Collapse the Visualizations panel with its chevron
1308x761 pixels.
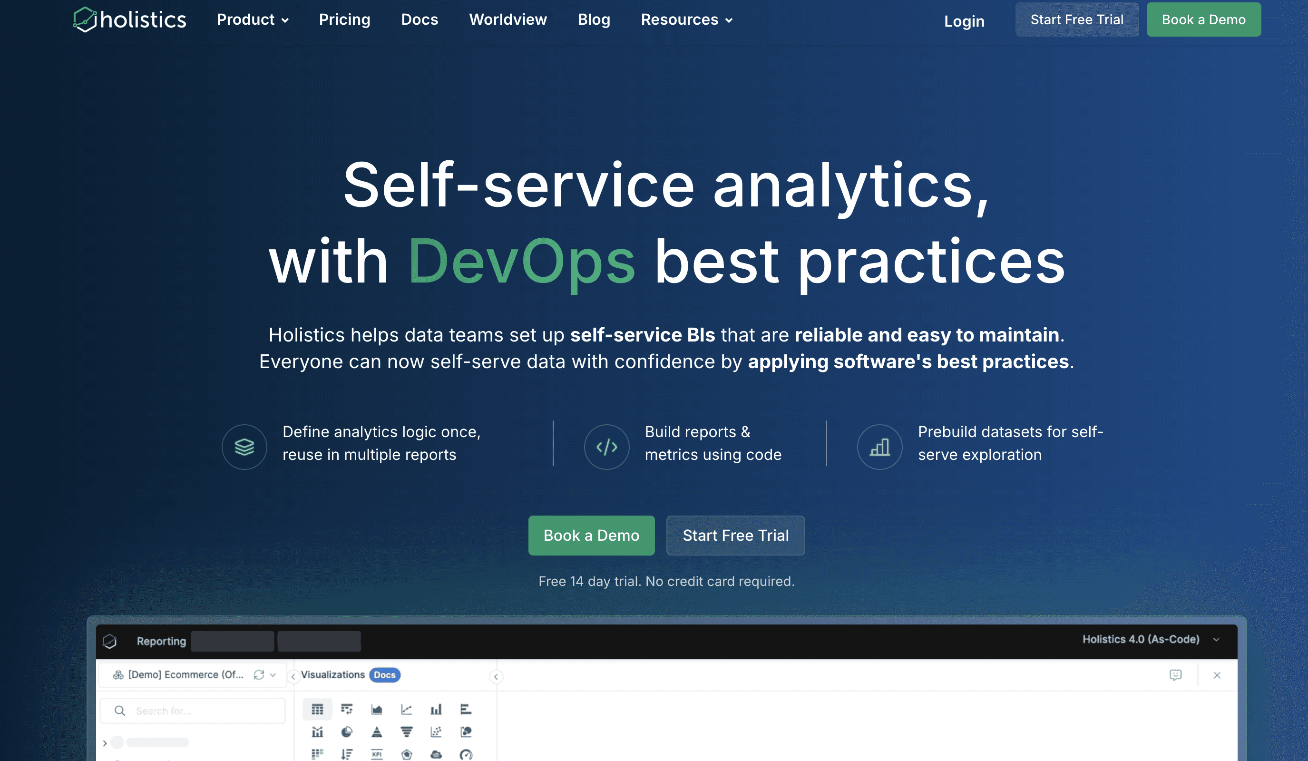(x=496, y=676)
